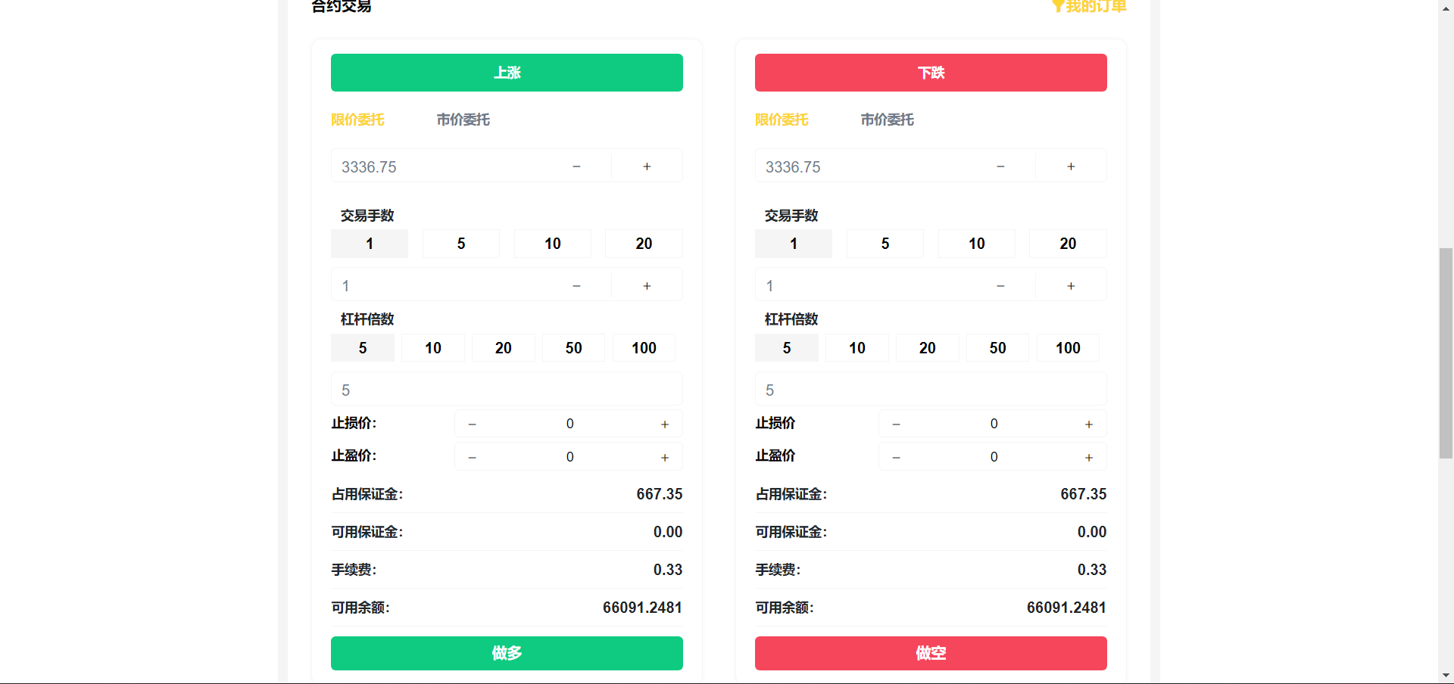Increase take-profit price on the short-side panel
Viewport: 1454px width, 684px height.
click(x=1088, y=458)
